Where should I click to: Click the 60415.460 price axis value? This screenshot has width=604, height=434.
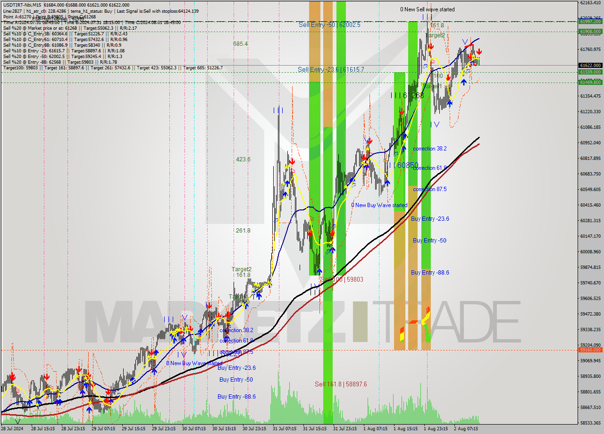(590, 205)
